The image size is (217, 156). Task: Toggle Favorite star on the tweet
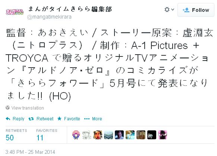pos(69,118)
